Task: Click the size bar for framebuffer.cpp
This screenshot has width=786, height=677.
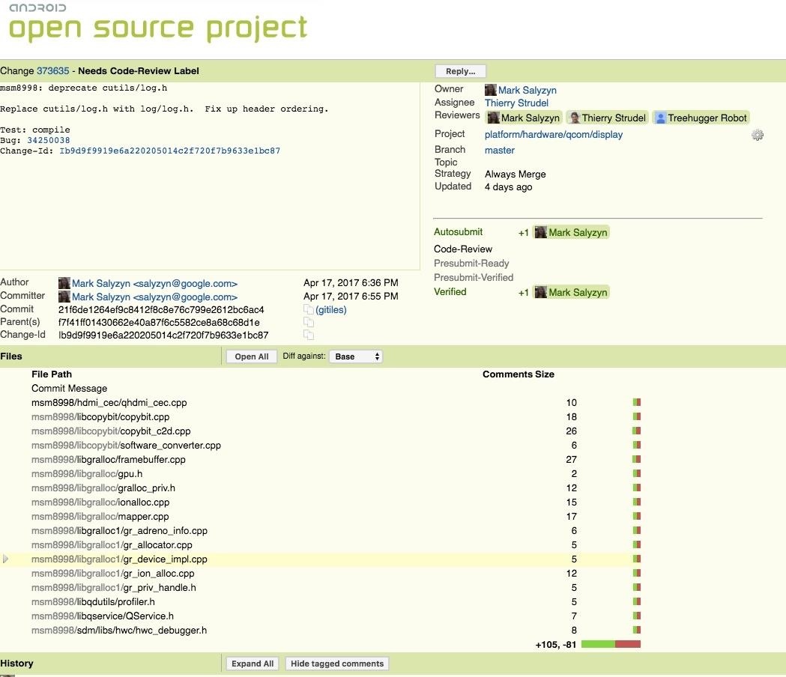Action: [x=637, y=459]
